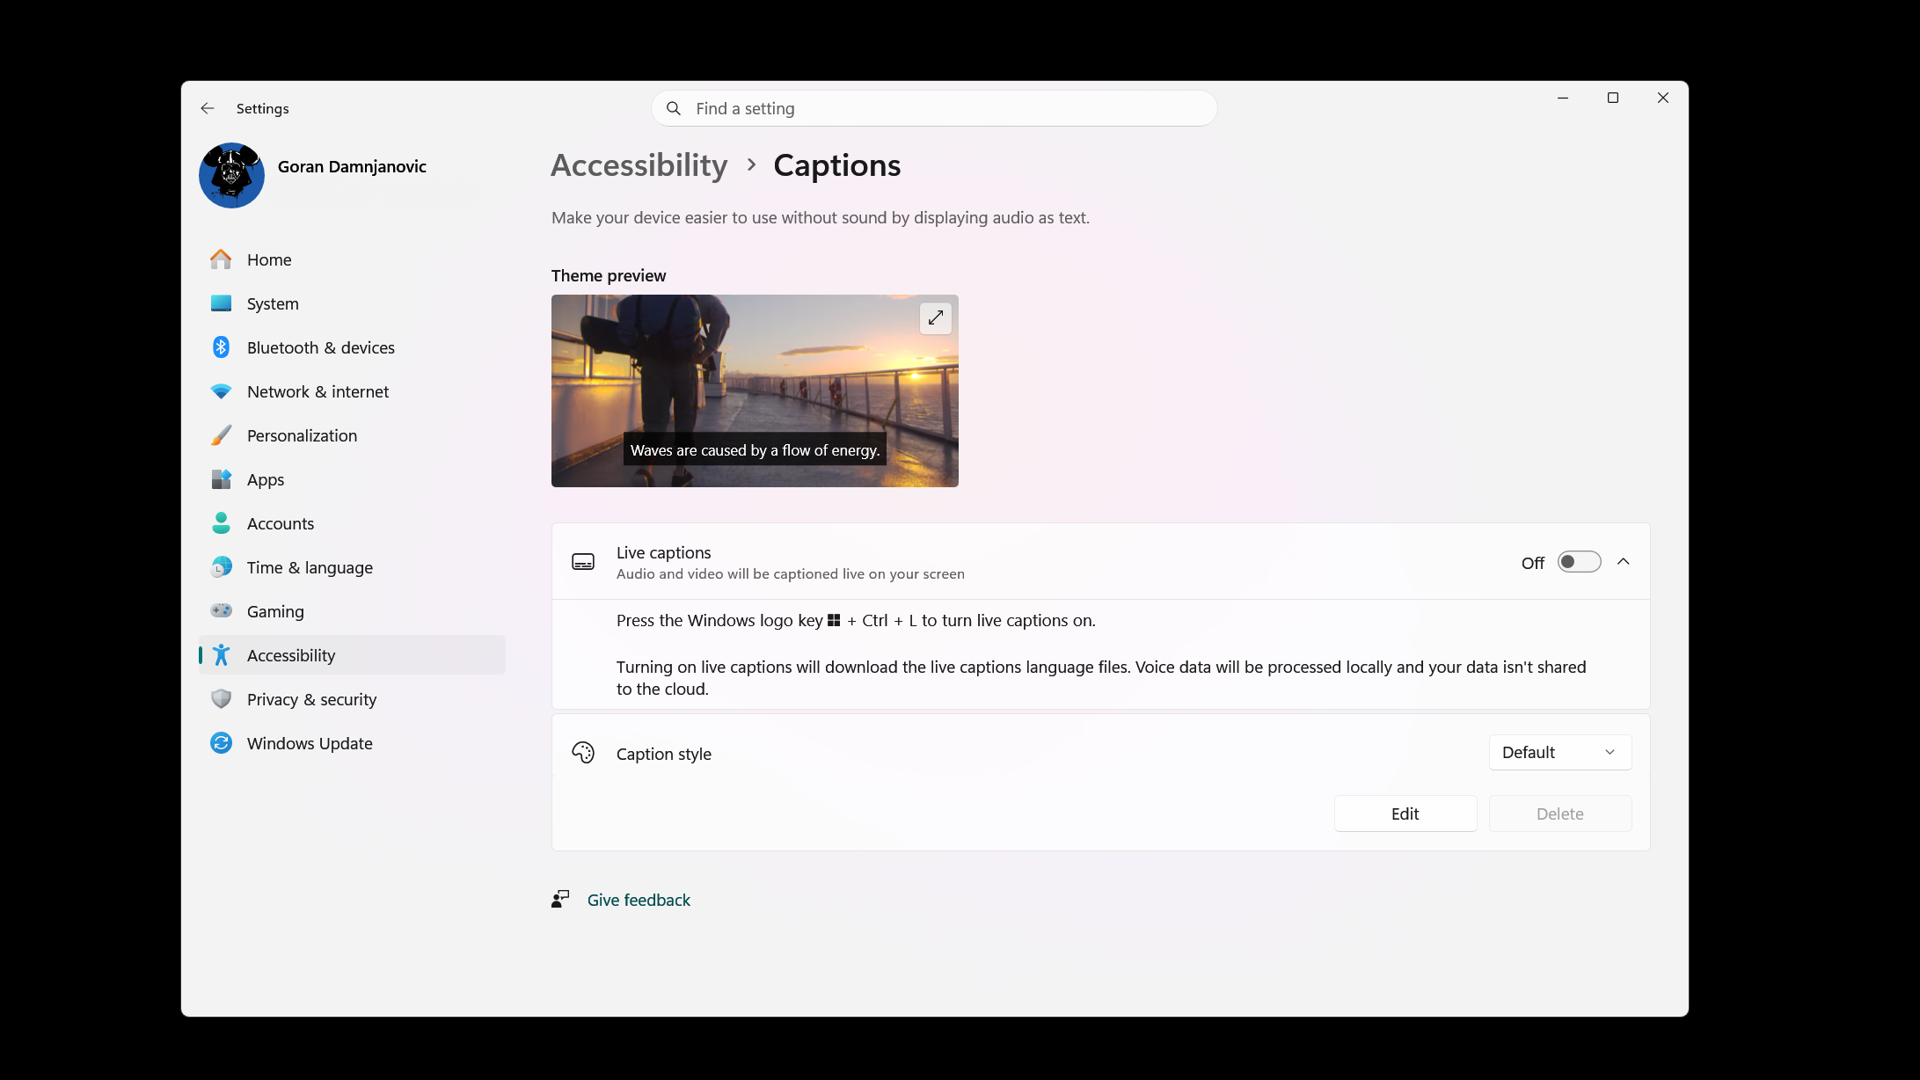This screenshot has height=1080, width=1920.
Task: Minimize the Settings window
Action: [x=1563, y=98]
